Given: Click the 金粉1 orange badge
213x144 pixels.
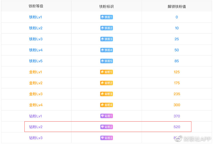Looking at the screenshot, I should tap(106, 72).
